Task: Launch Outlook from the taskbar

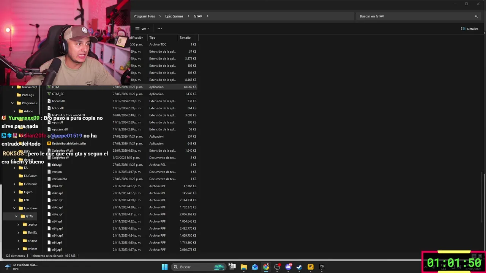Action: [255, 267]
